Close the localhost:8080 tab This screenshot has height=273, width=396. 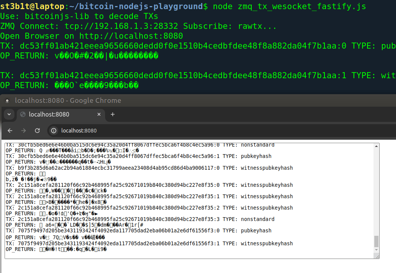[99, 114]
